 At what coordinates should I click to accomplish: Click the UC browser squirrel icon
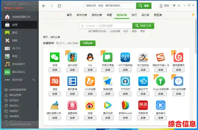(x=90, y=81)
